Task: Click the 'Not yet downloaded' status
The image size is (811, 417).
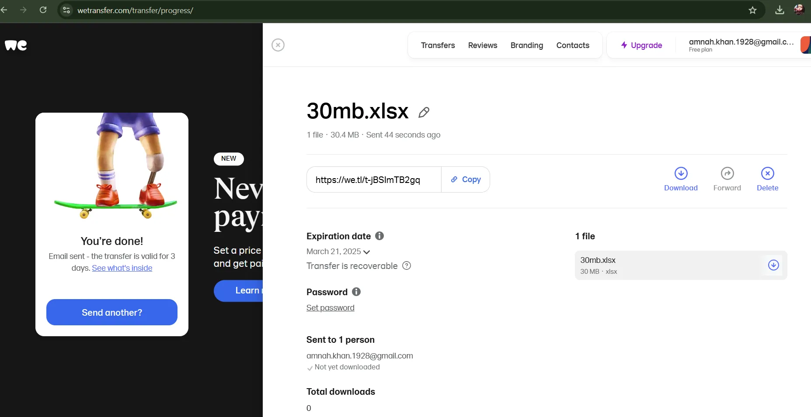Action: pyautogui.click(x=347, y=367)
